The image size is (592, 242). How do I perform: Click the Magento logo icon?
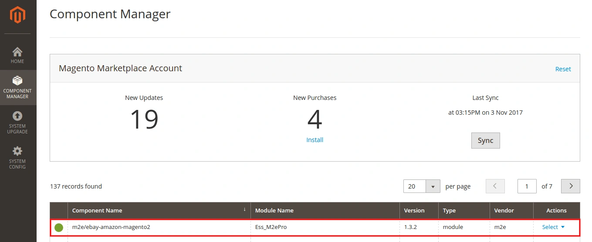[x=18, y=16]
